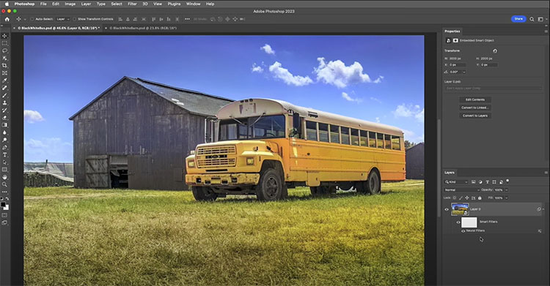Select the Crop tool
Image resolution: width=550 pixels, height=286 pixels.
(x=4, y=65)
